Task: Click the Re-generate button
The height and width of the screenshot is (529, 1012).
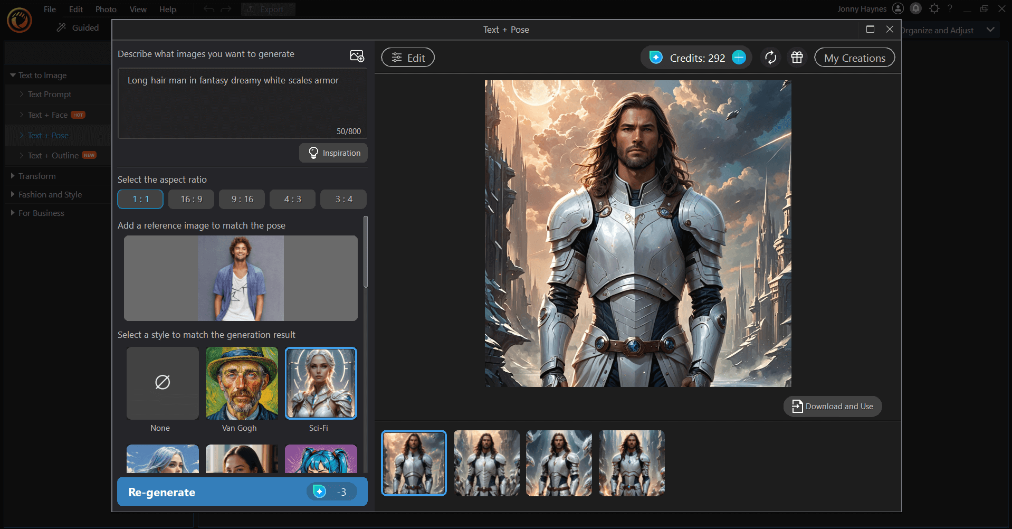Action: point(242,492)
